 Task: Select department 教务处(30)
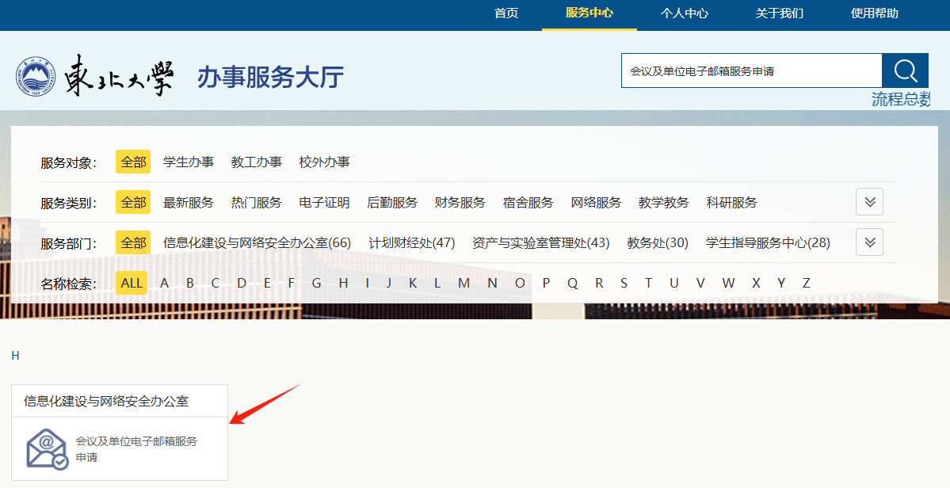657,242
